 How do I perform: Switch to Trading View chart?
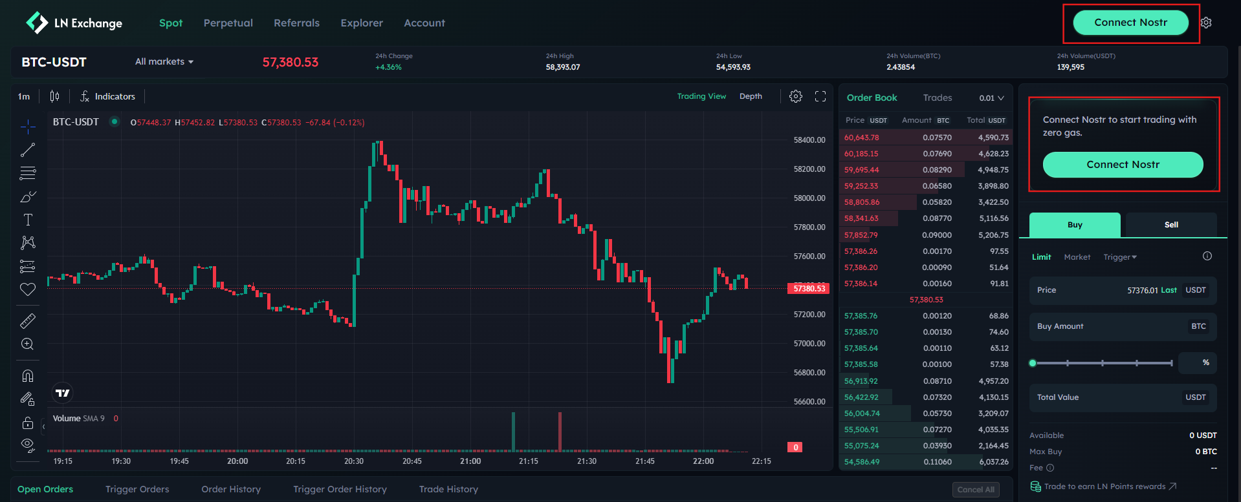pos(701,96)
